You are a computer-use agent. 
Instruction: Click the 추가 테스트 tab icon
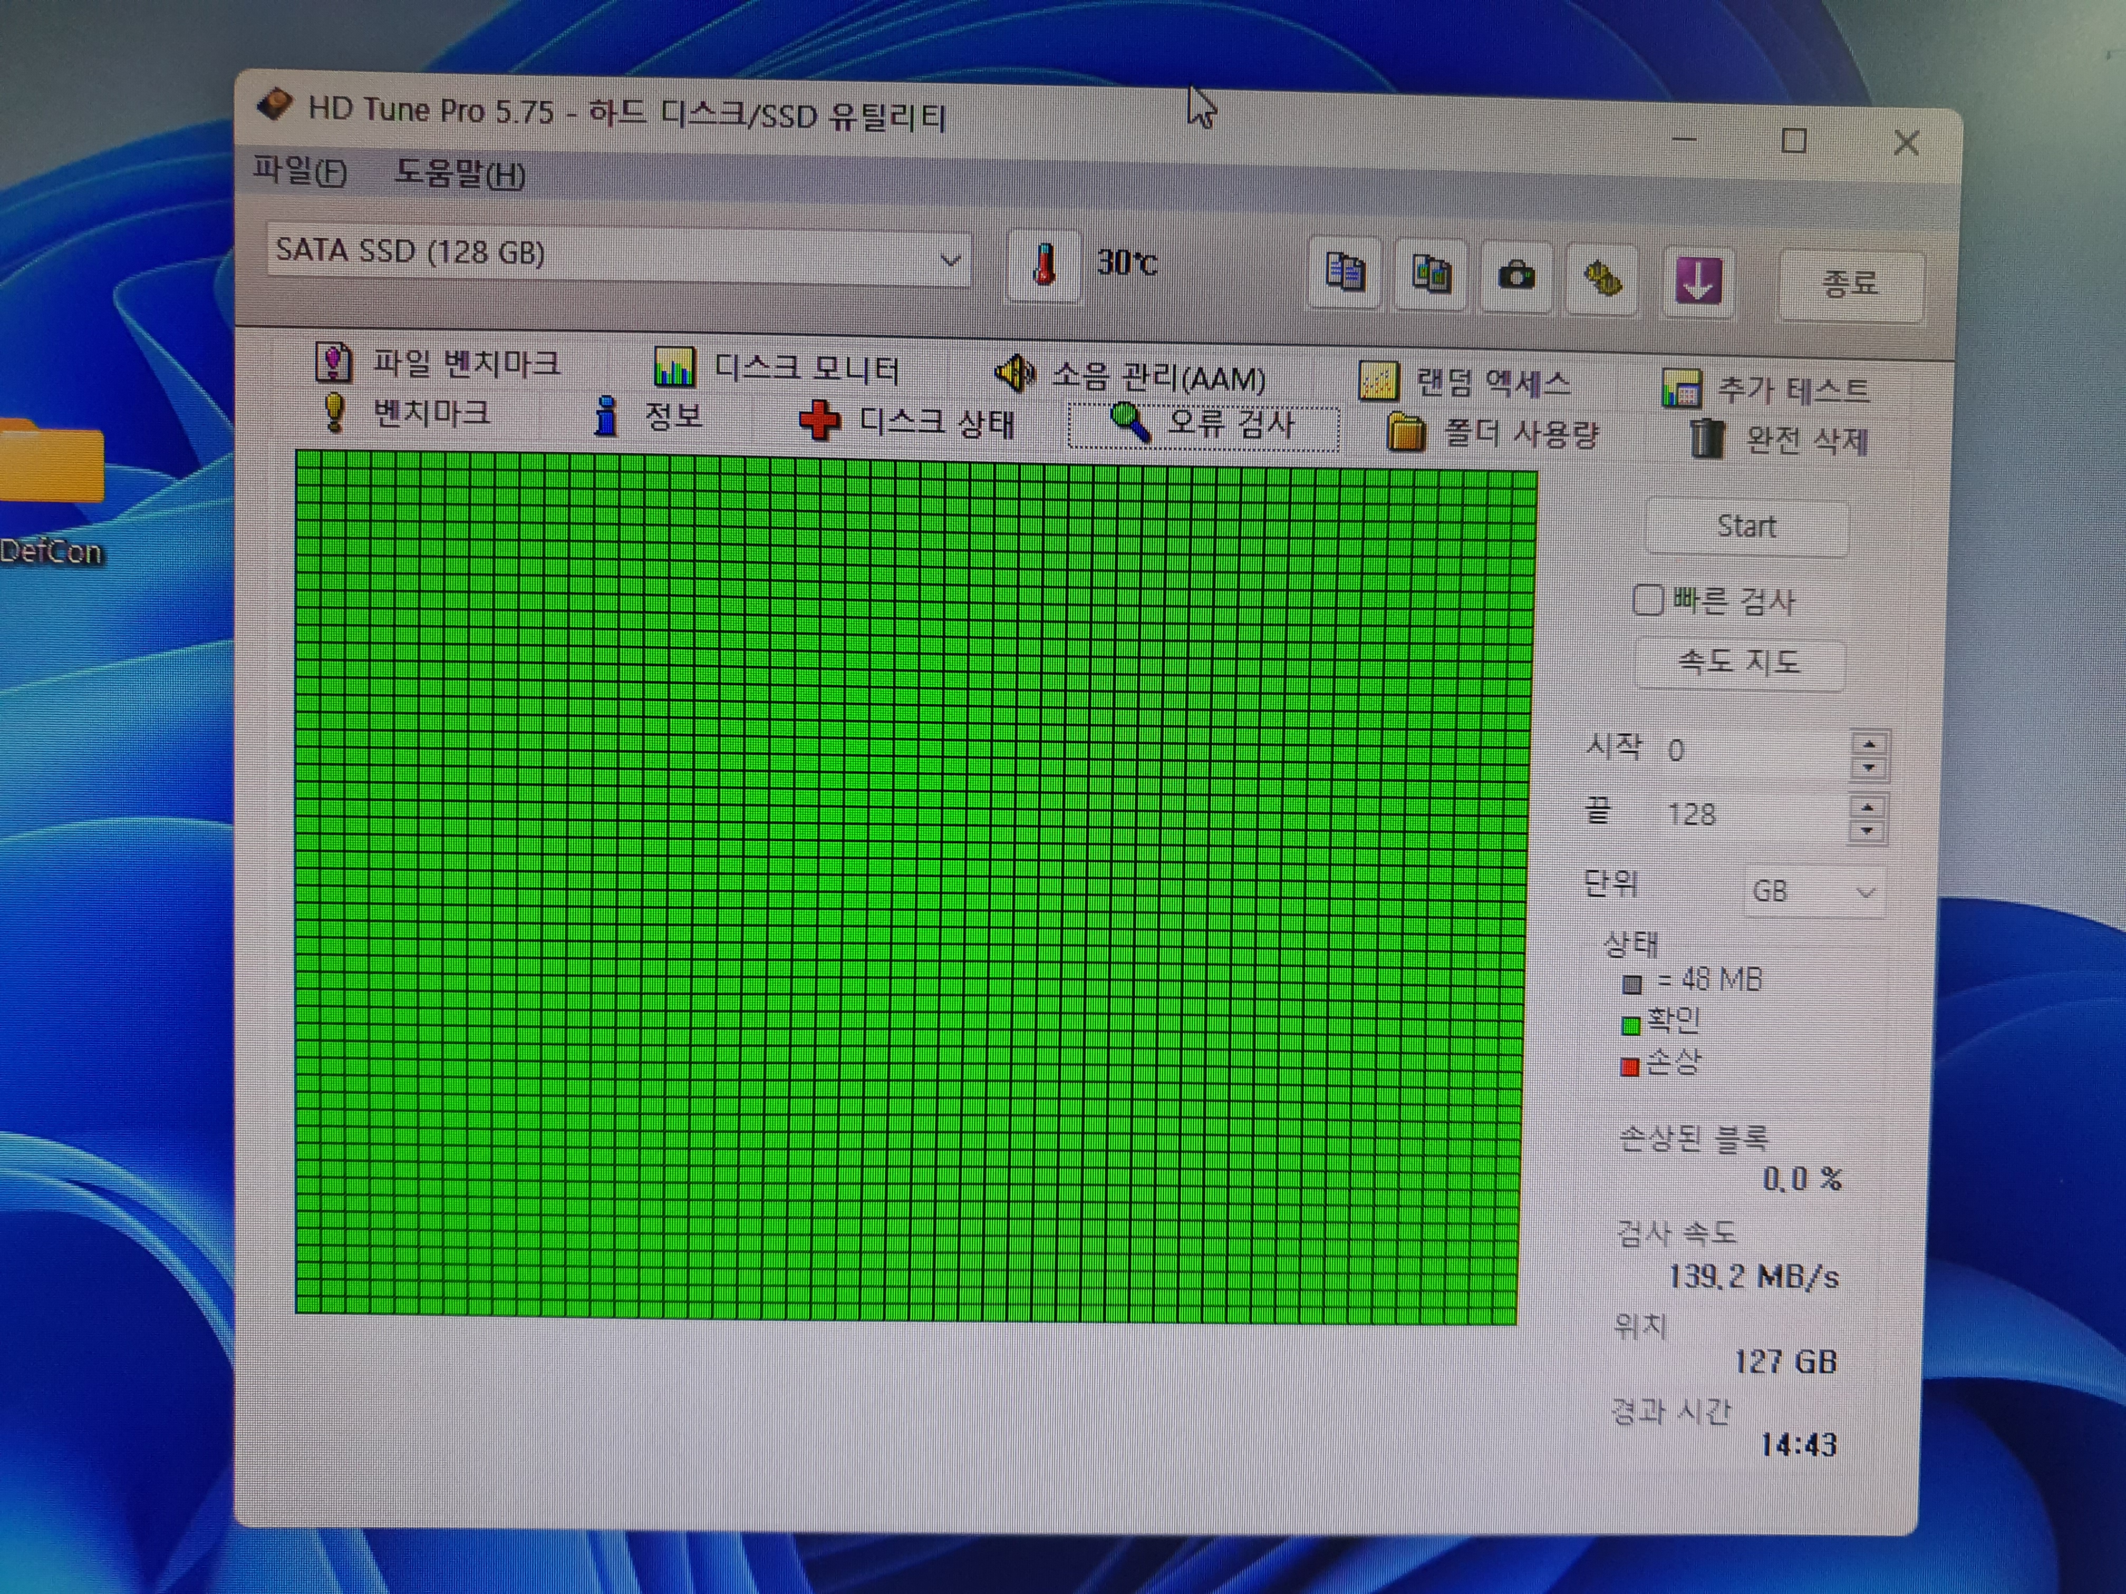tap(1681, 388)
